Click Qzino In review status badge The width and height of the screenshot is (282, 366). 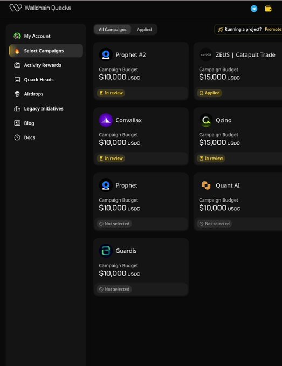211,158
